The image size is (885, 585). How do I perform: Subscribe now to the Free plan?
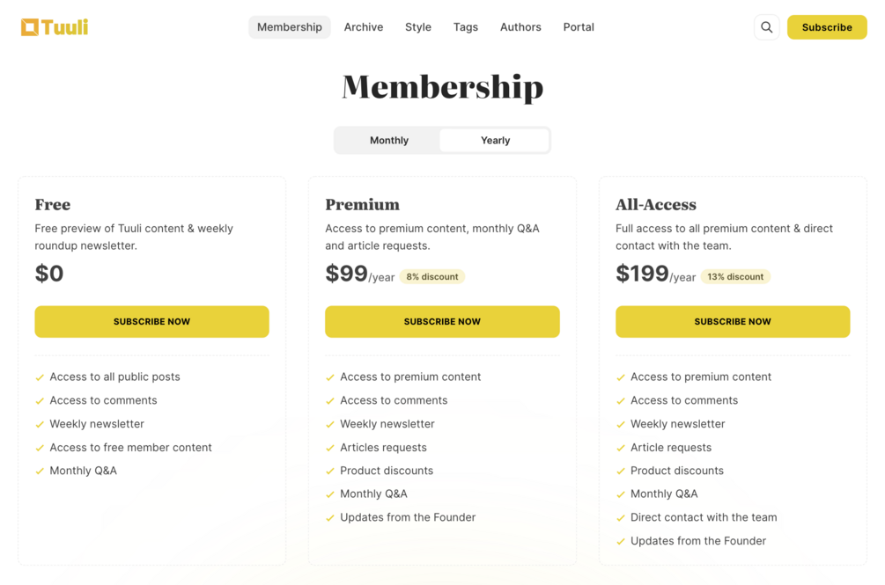coord(151,322)
